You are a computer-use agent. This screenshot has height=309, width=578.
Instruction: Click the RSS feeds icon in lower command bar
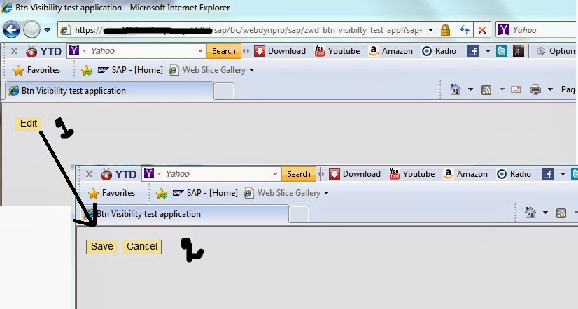pyautogui.click(x=561, y=213)
